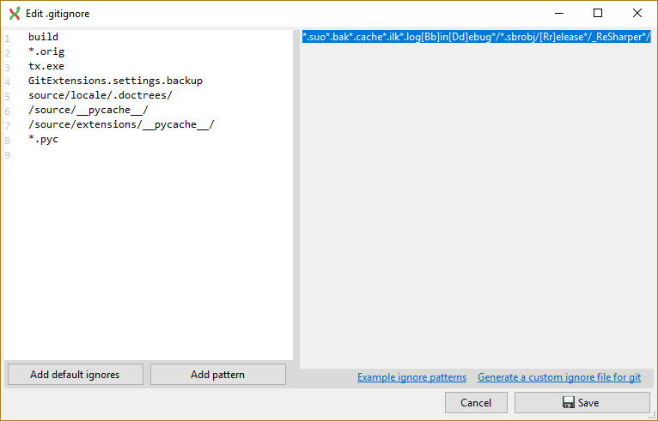Viewport: 658px width, 421px height.
Task: Open Generate a custom ignore file for git link
Action: tap(559, 377)
